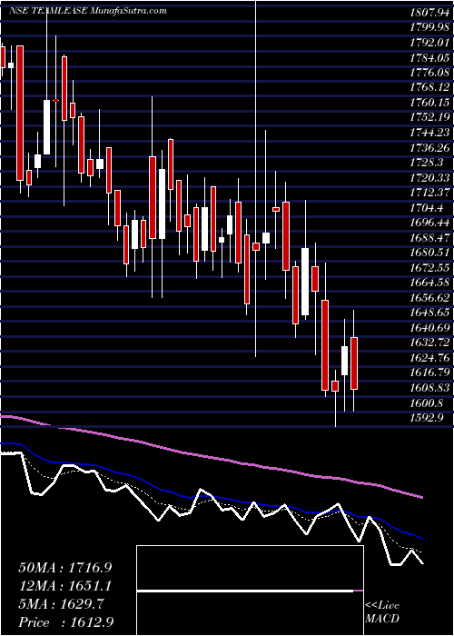Viewport: 454px width, 636px height.
Task: Click the 1632.72 price axis label
Action: tap(429, 343)
